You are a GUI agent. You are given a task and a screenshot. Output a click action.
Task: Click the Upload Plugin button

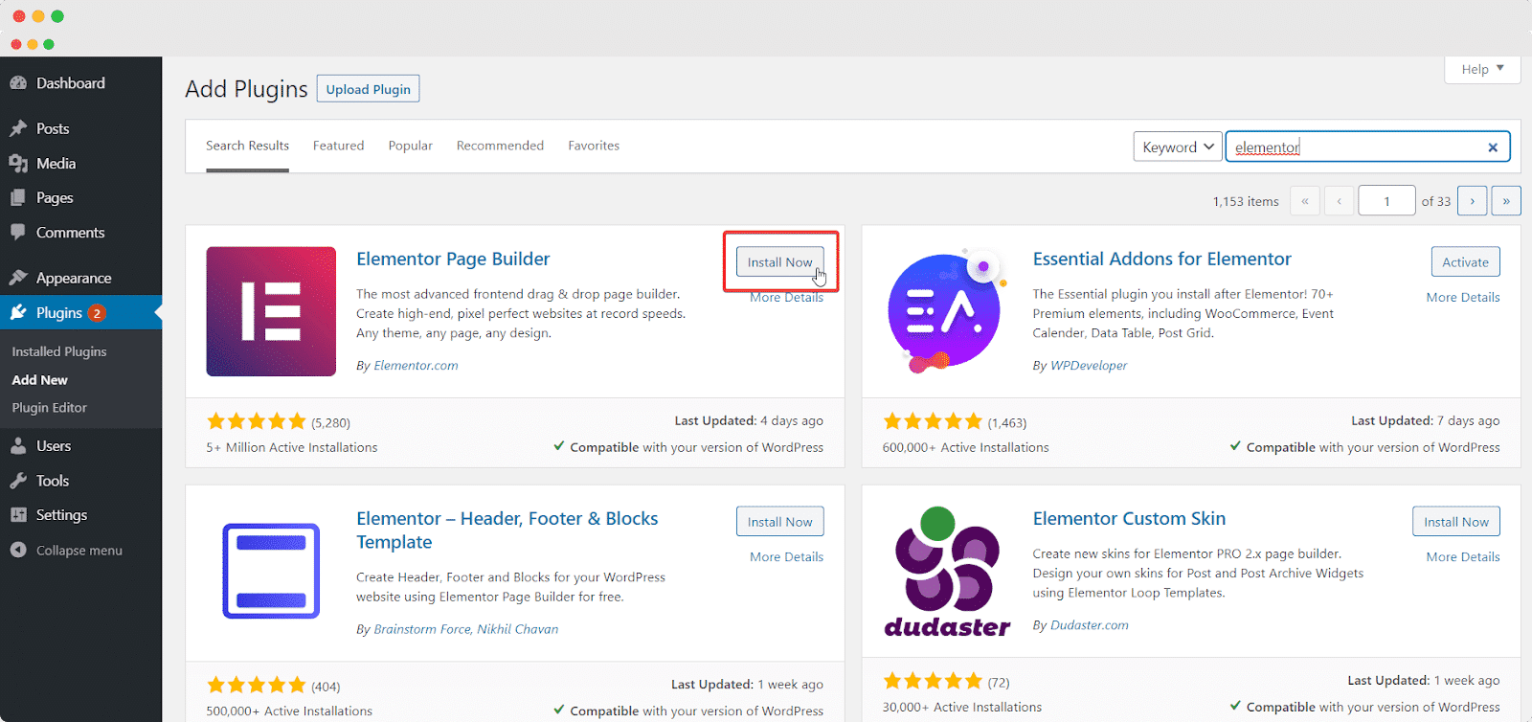pos(369,89)
